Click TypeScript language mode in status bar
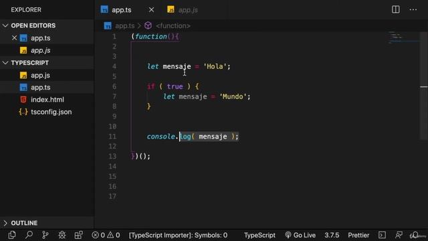Image resolution: width=428 pixels, height=241 pixels. [x=259, y=235]
